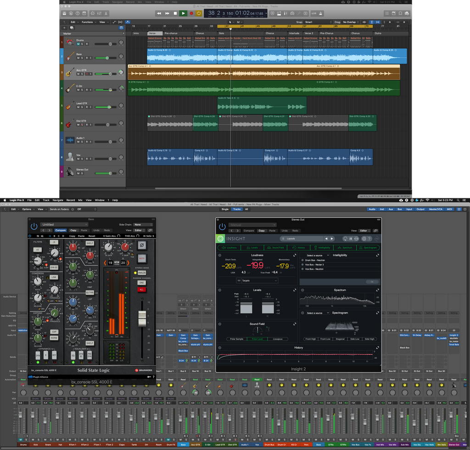Enable record on the Acc-GTR track
470x450 pixels.
pos(87,74)
